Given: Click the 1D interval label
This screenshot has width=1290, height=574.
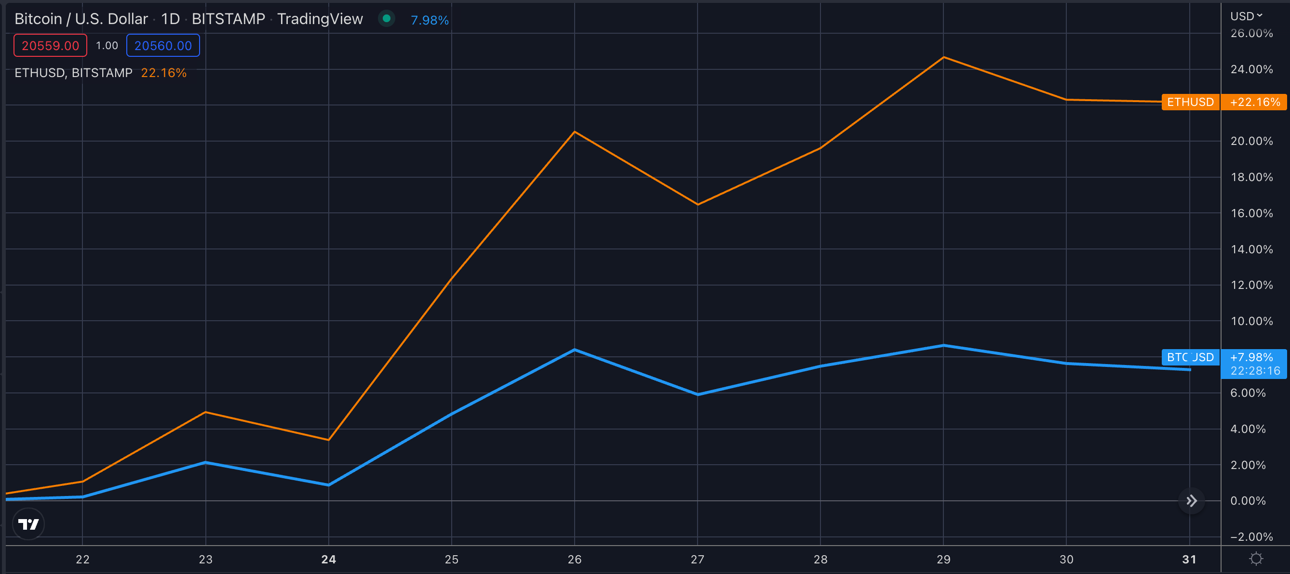Looking at the screenshot, I should [x=170, y=19].
